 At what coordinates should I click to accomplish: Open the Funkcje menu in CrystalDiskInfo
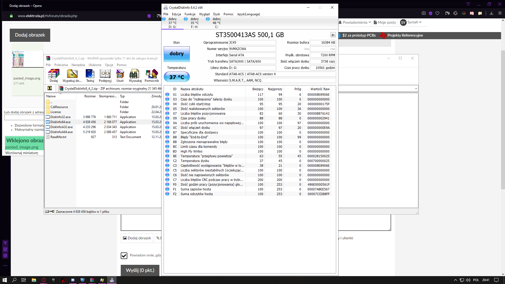pyautogui.click(x=190, y=14)
